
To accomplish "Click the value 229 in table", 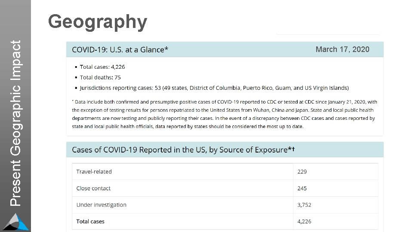I will pos(302,171).
